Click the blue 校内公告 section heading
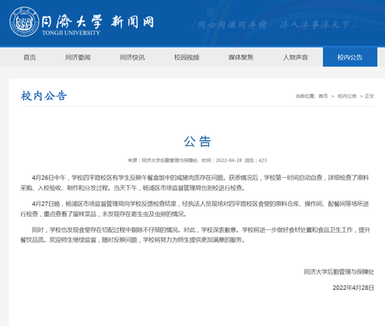Image resolution: width=385 pixels, height=326 pixels. [x=43, y=96]
